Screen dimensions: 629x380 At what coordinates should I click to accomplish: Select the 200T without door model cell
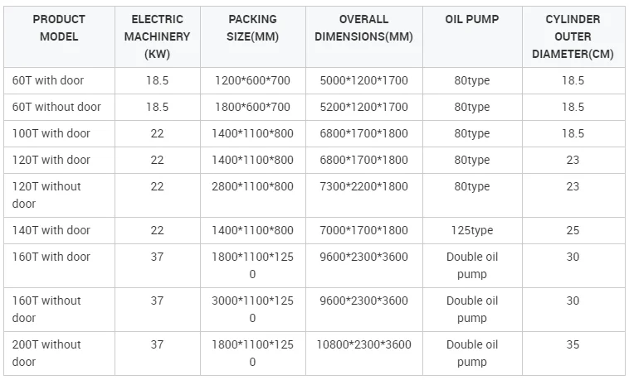[59, 354]
